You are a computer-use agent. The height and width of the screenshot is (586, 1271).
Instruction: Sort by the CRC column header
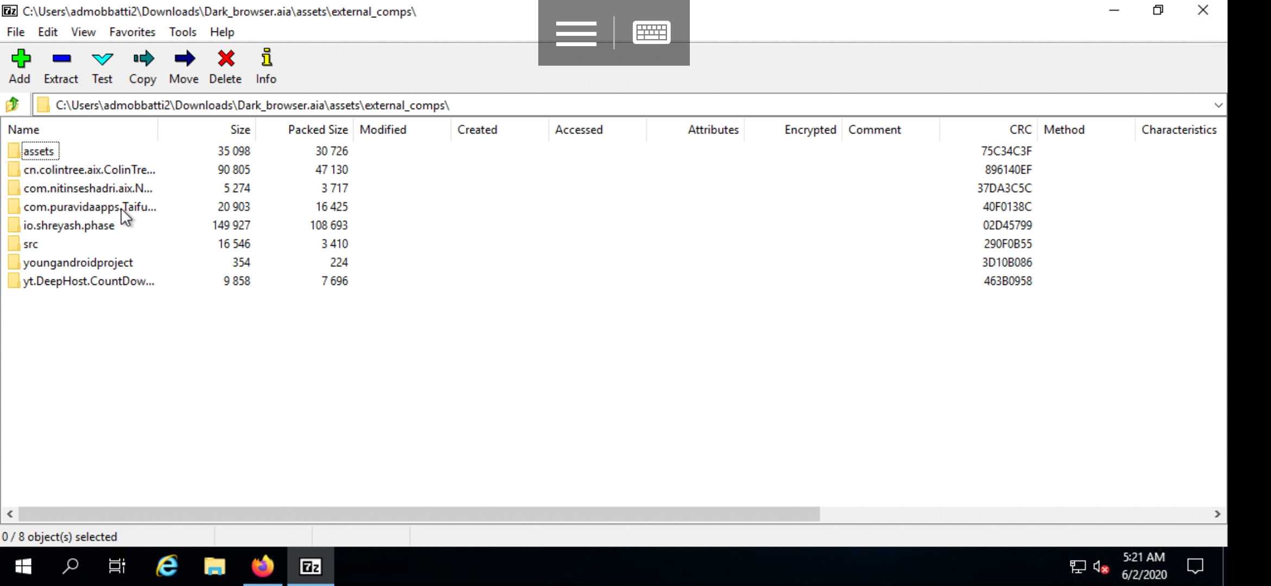coord(989,130)
